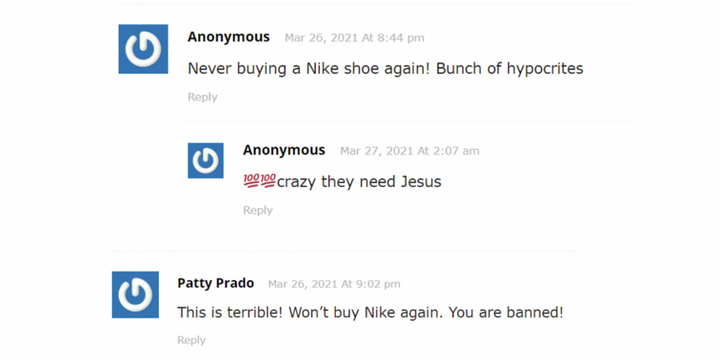Click the second 100 emoji before 'crazy'
720x360 pixels.
[x=268, y=182]
